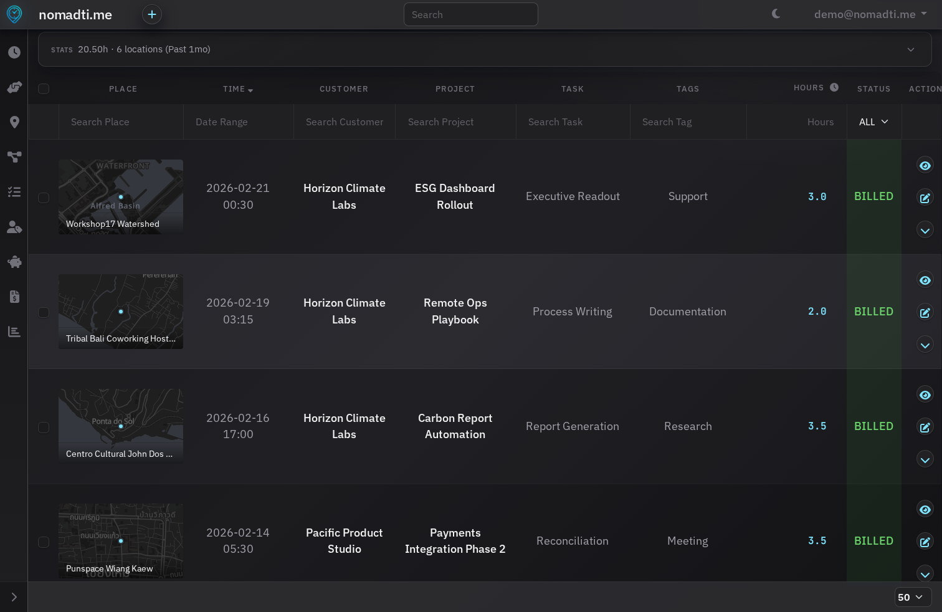Open invoices via the dollar document icon
The height and width of the screenshot is (612, 942).
point(14,297)
